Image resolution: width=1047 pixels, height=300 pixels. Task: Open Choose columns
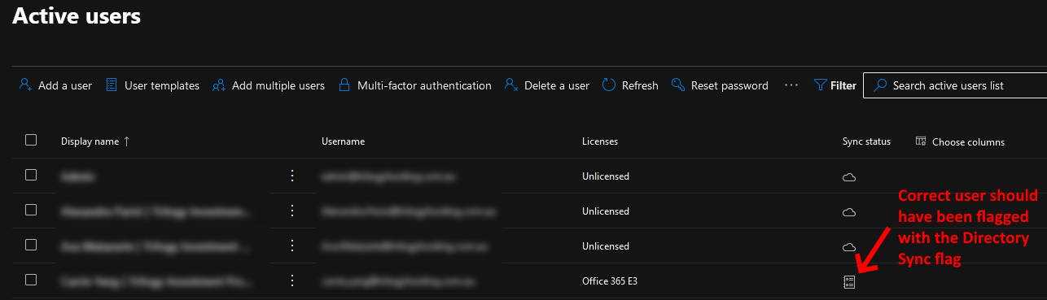coord(960,141)
